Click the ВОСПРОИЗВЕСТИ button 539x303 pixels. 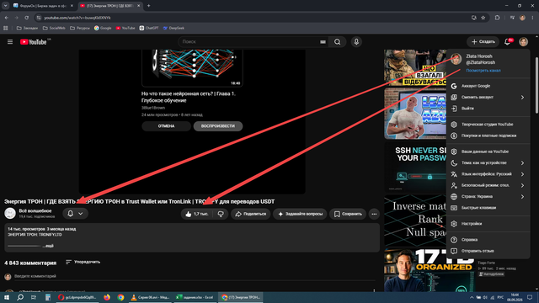(218, 126)
